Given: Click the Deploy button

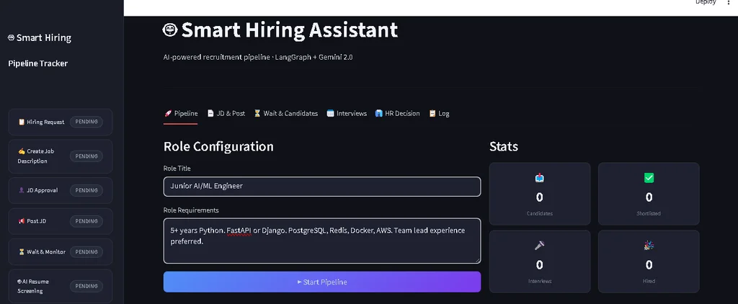Looking at the screenshot, I should point(706,2).
